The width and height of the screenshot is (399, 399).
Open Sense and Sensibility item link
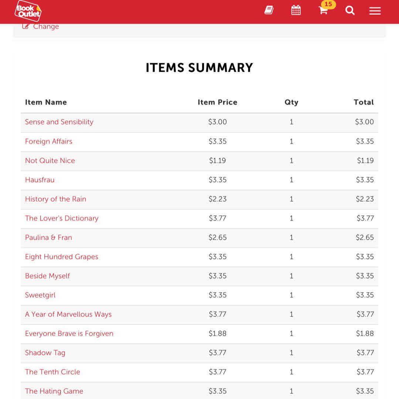(x=59, y=122)
